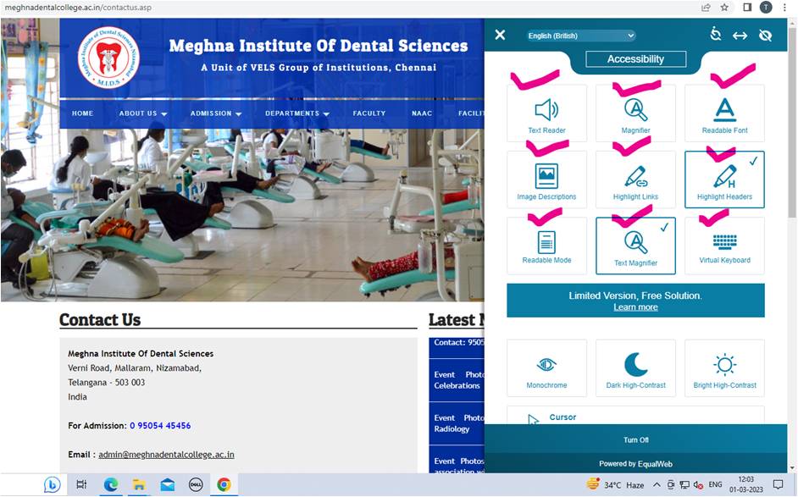Screen dimensions: 798x497
Task: Bookmark this page with the star icon
Action: pyautogui.click(x=724, y=8)
